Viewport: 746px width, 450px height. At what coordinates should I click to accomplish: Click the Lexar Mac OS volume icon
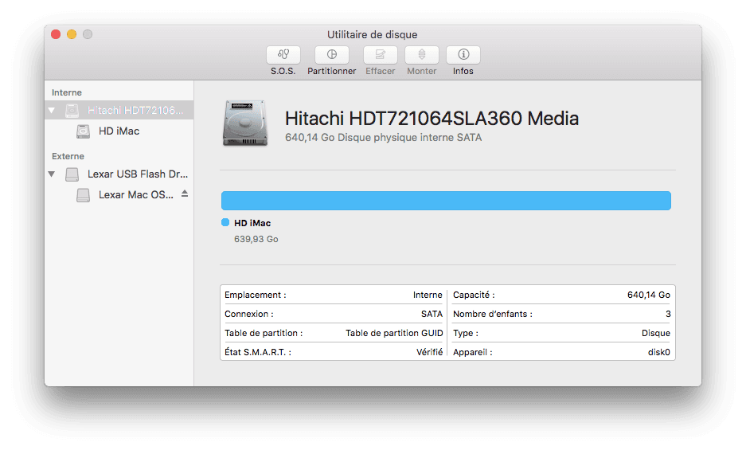click(84, 195)
